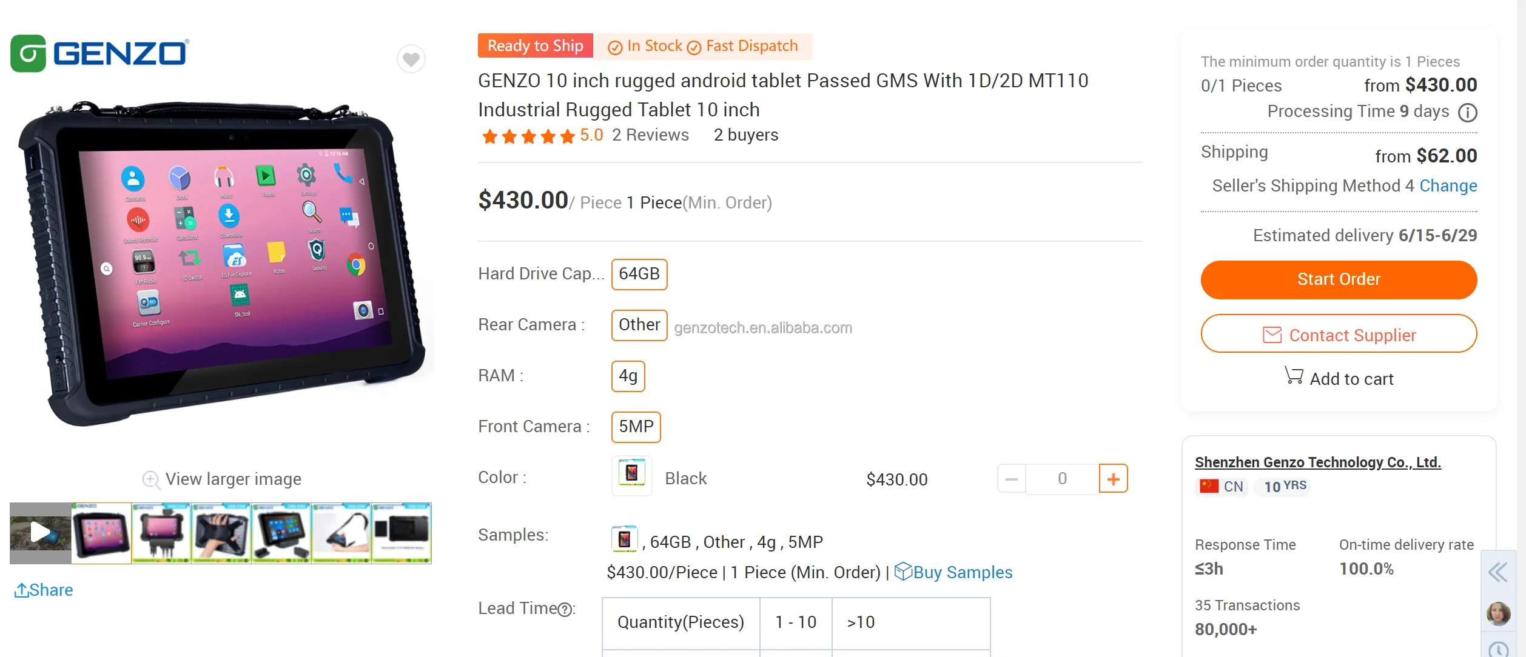
Task: Change the seller's shipping method
Action: coord(1448,186)
